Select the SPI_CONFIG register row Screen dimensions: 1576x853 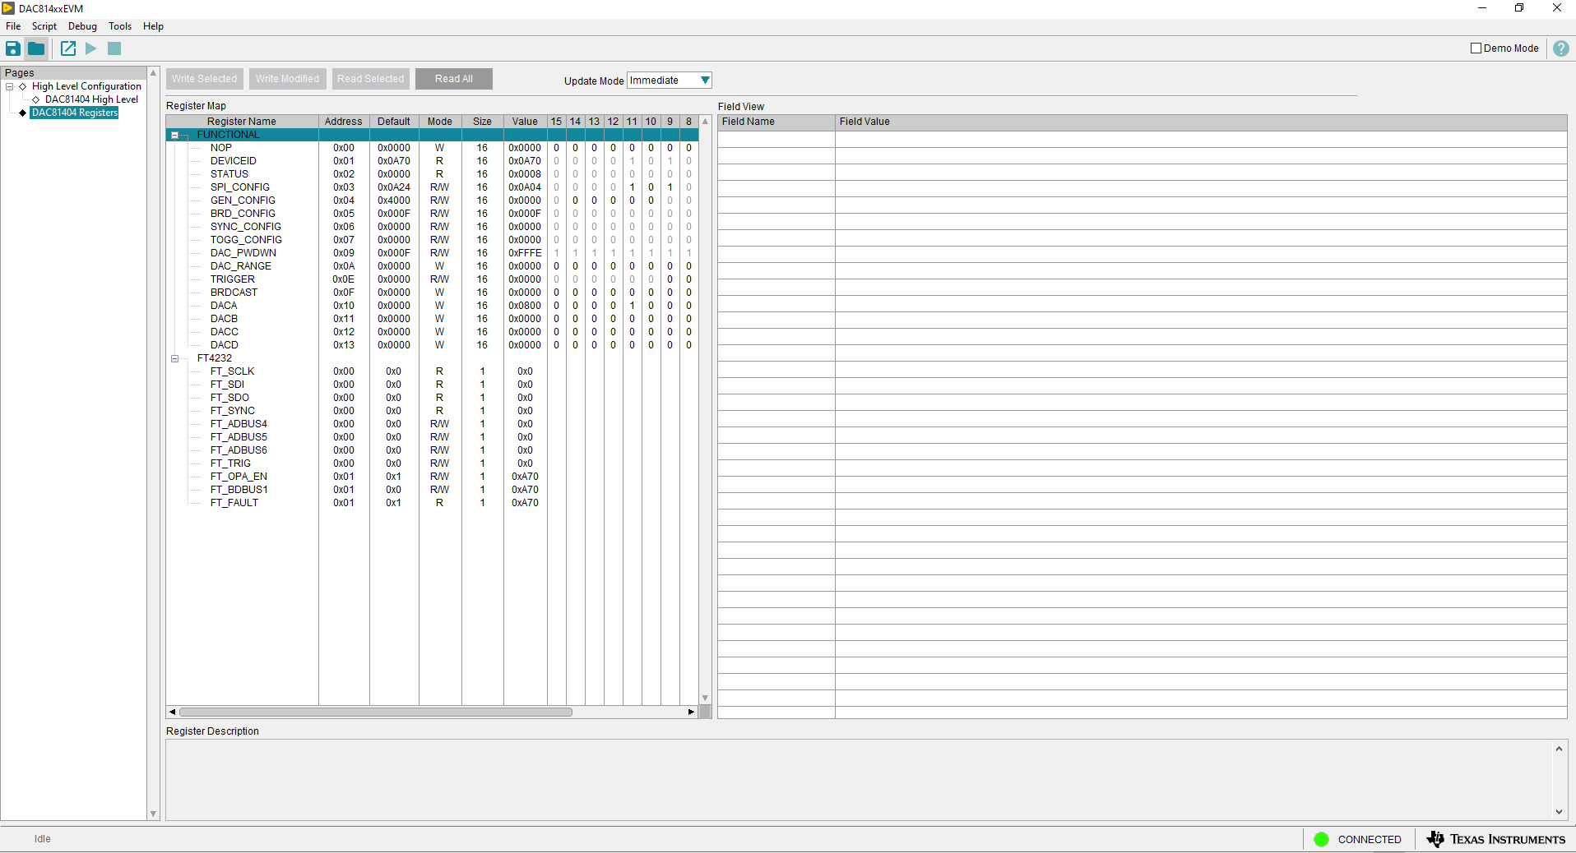(x=433, y=187)
